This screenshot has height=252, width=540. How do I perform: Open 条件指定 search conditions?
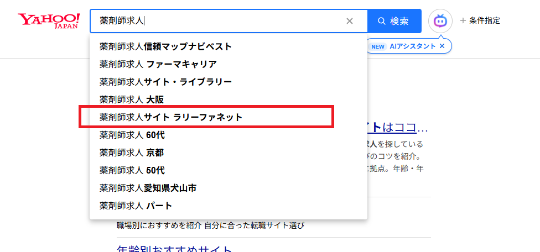coord(480,20)
